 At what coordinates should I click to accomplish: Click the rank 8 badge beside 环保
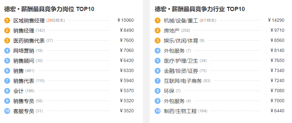click(x=158, y=91)
